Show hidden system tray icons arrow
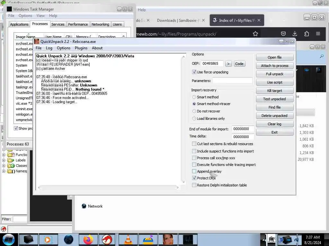Screen dimensions: 329x246 263,240
